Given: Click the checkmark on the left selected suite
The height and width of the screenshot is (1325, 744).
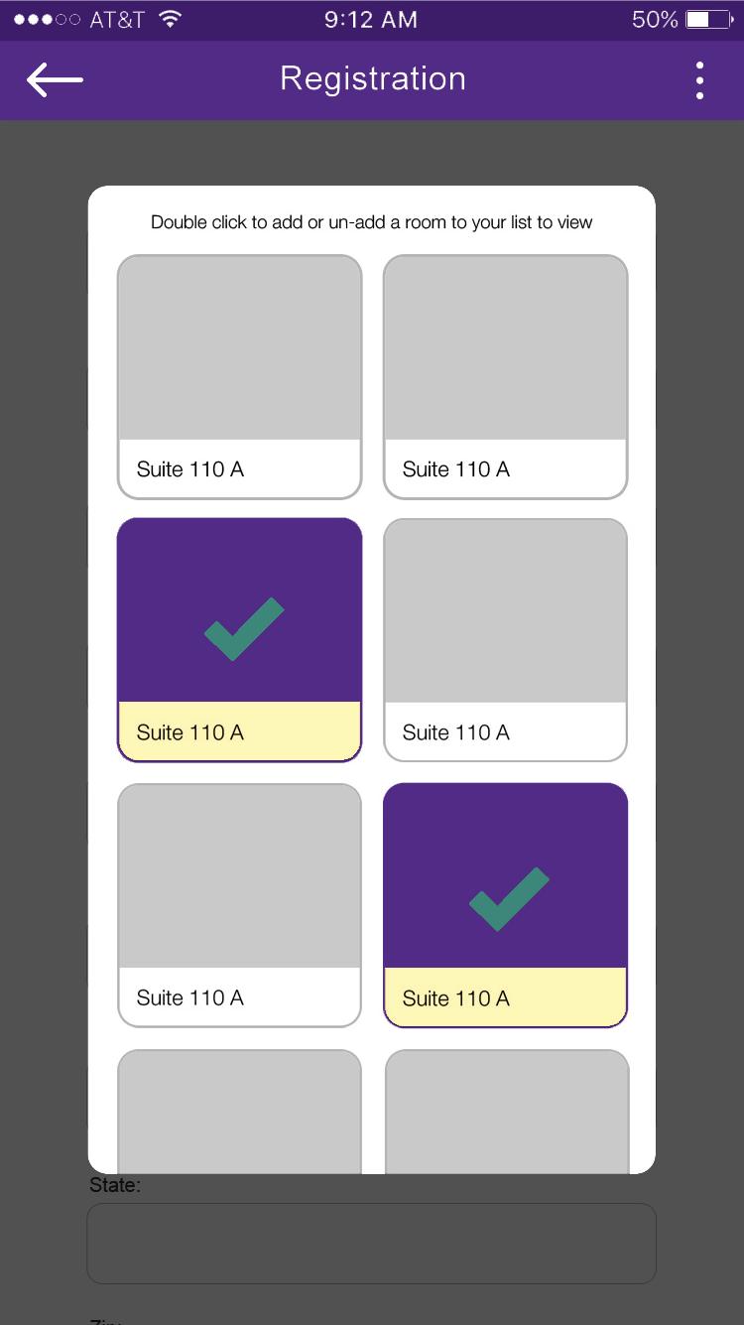Looking at the screenshot, I should [x=244, y=629].
